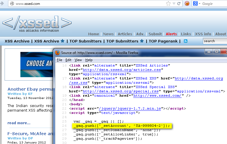Viewport: 227px width, 144px height.
Task: Click the _setDomainName source line
Action: [117, 130]
